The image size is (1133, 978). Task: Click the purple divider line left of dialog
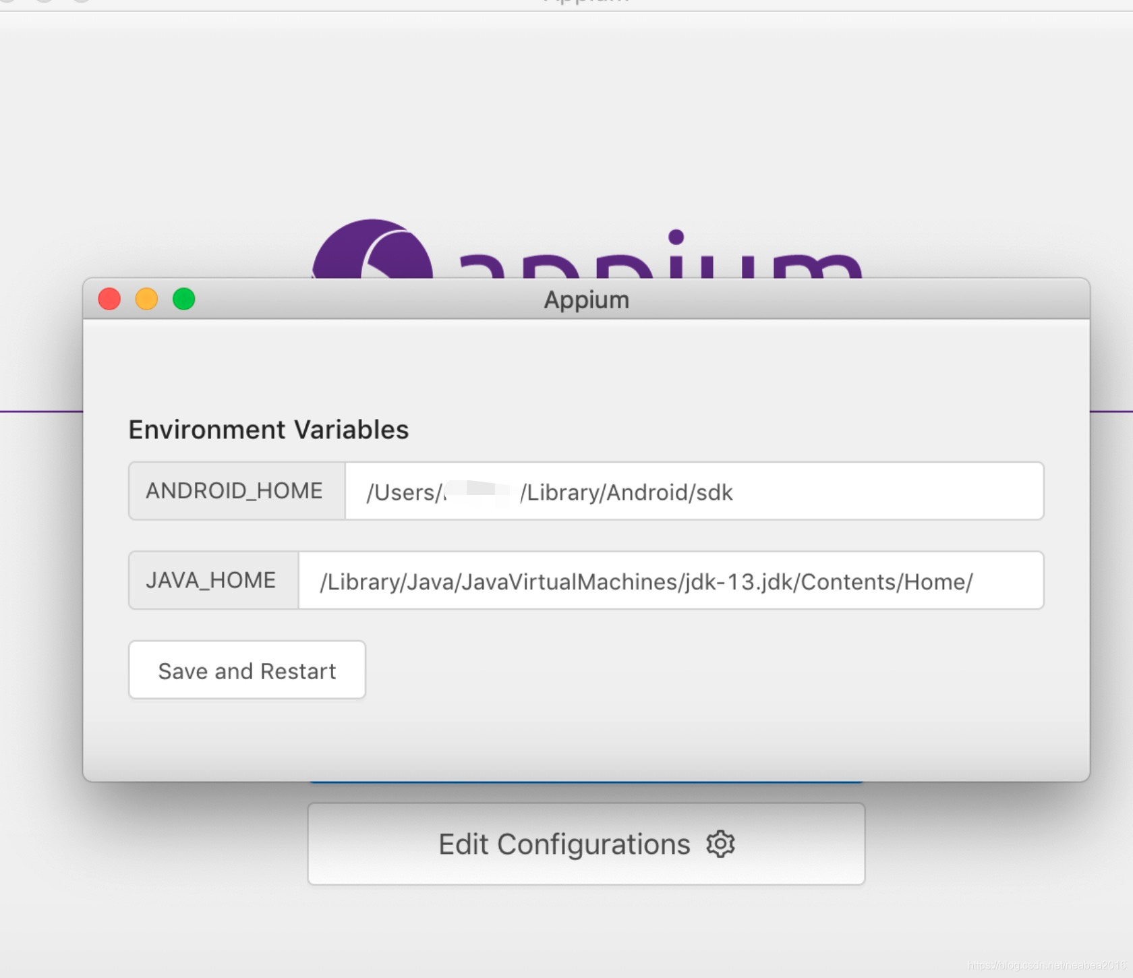[x=41, y=411]
